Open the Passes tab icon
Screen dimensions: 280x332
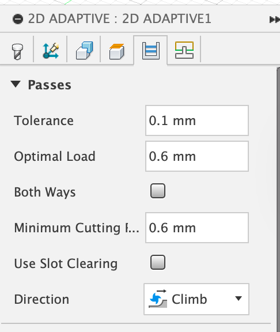pos(151,50)
